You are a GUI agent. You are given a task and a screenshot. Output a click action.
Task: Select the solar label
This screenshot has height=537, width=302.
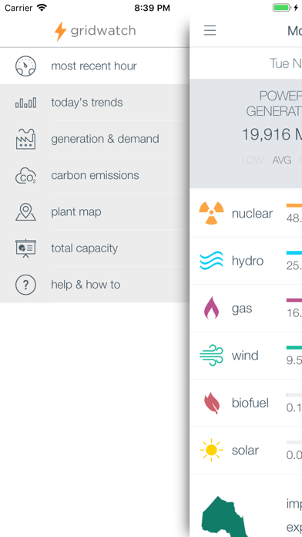coord(245,450)
